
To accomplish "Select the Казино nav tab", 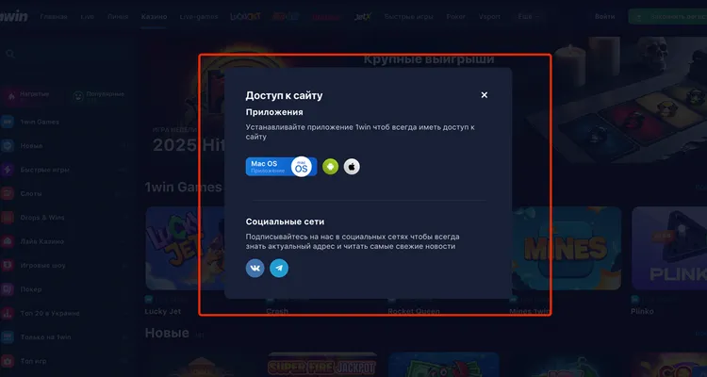I will click(x=154, y=17).
